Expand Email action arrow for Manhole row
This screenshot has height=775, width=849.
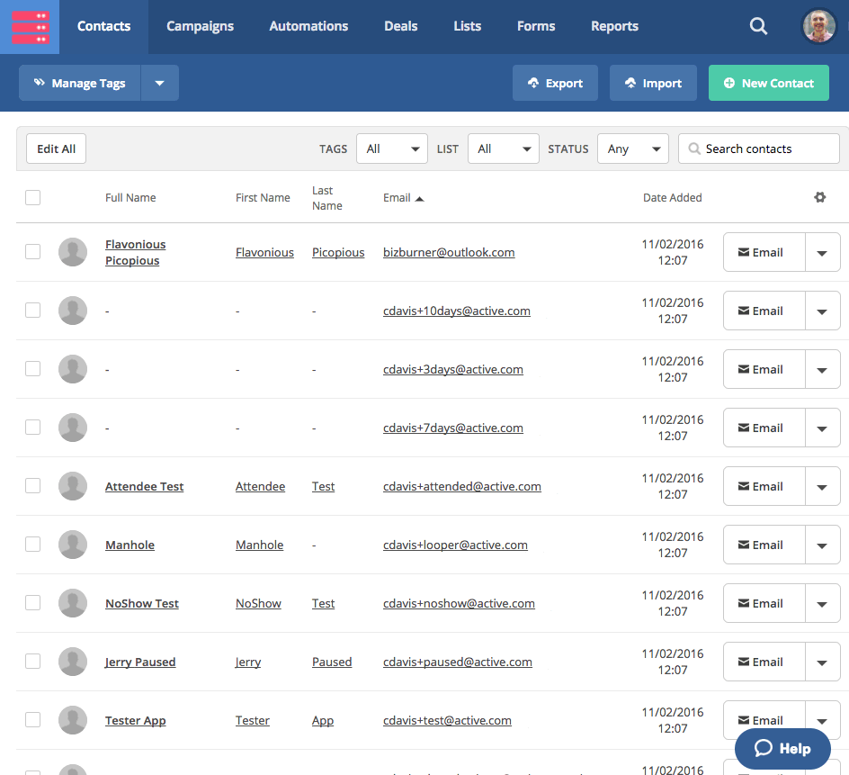(x=822, y=545)
